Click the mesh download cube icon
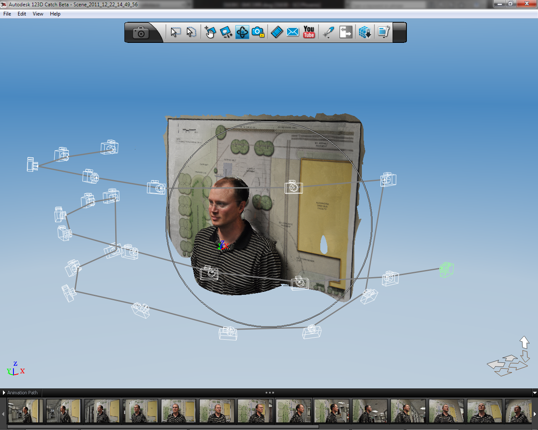The height and width of the screenshot is (430, 538). 365,32
